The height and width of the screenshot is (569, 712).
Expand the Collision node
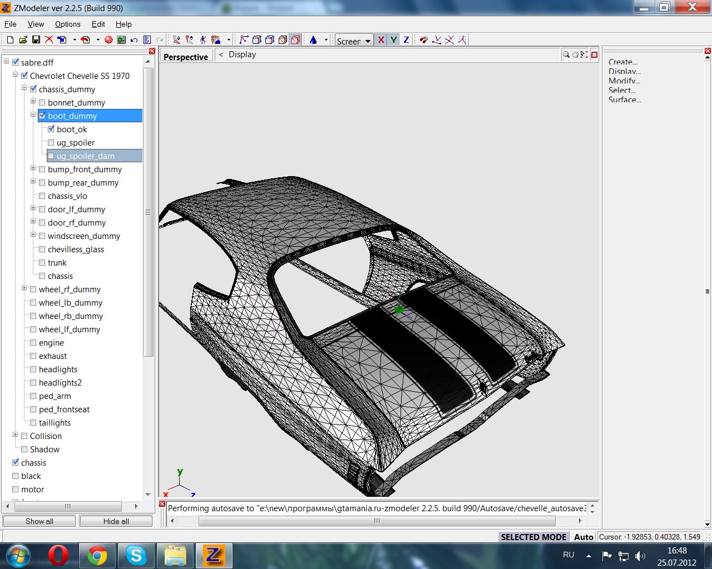(x=15, y=435)
